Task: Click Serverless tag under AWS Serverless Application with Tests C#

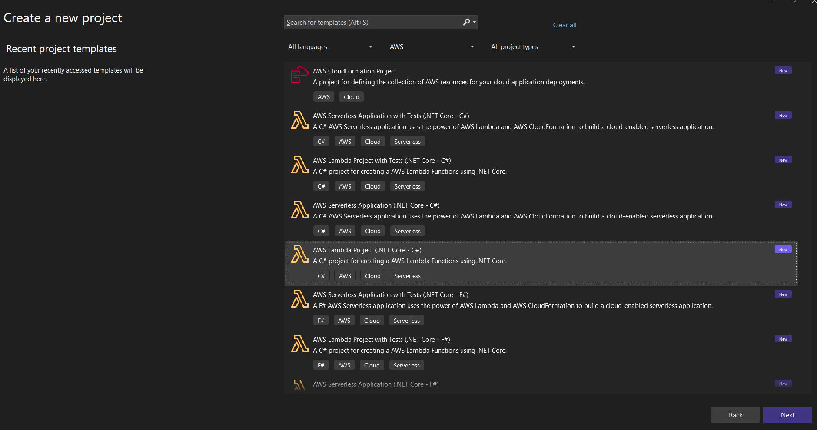Action: coord(408,142)
